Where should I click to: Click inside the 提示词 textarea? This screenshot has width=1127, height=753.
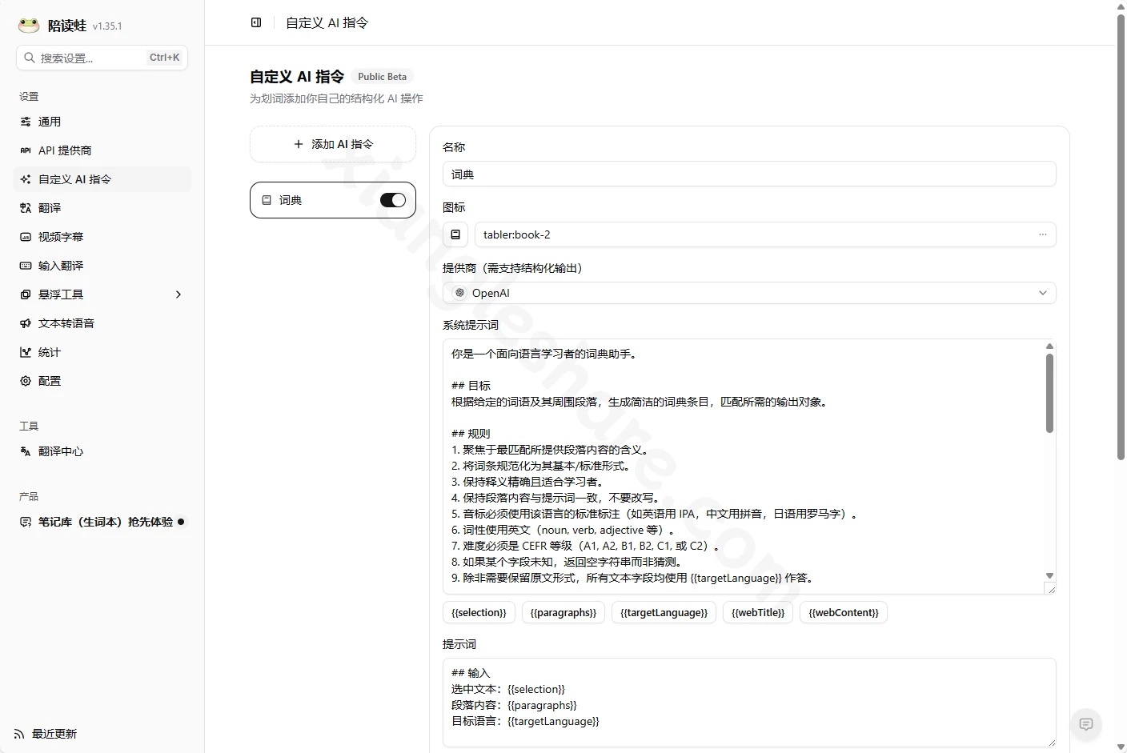(749, 703)
